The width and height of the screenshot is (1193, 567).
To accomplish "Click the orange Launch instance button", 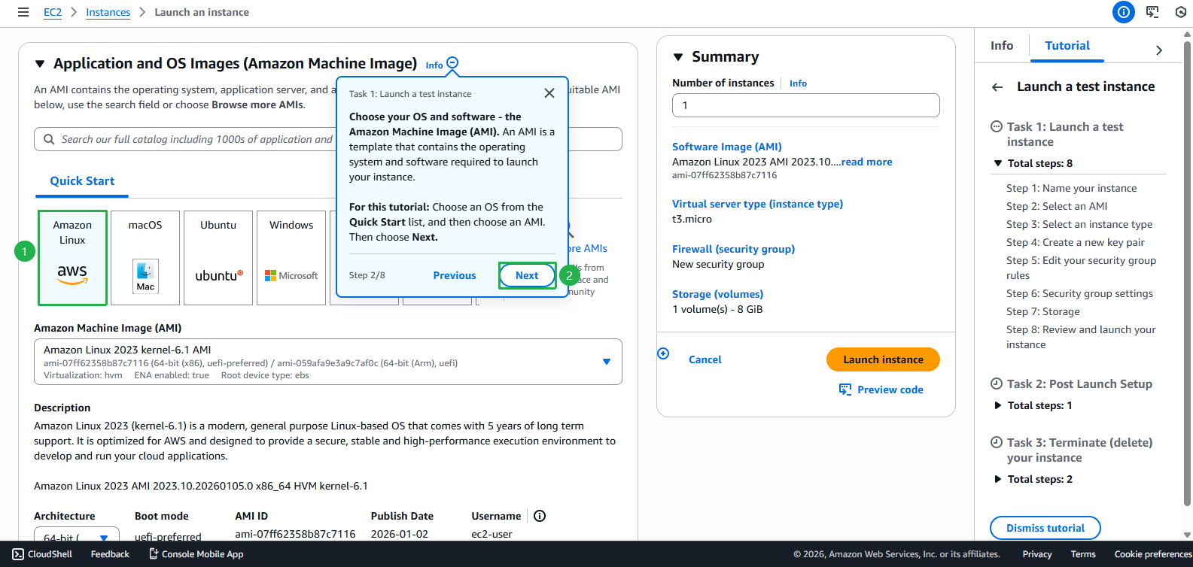I will tap(882, 359).
